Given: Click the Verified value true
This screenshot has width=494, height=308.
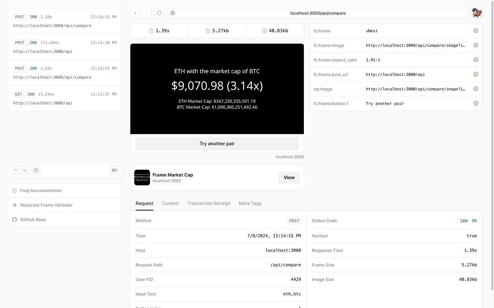Looking at the screenshot, I should point(472,236).
